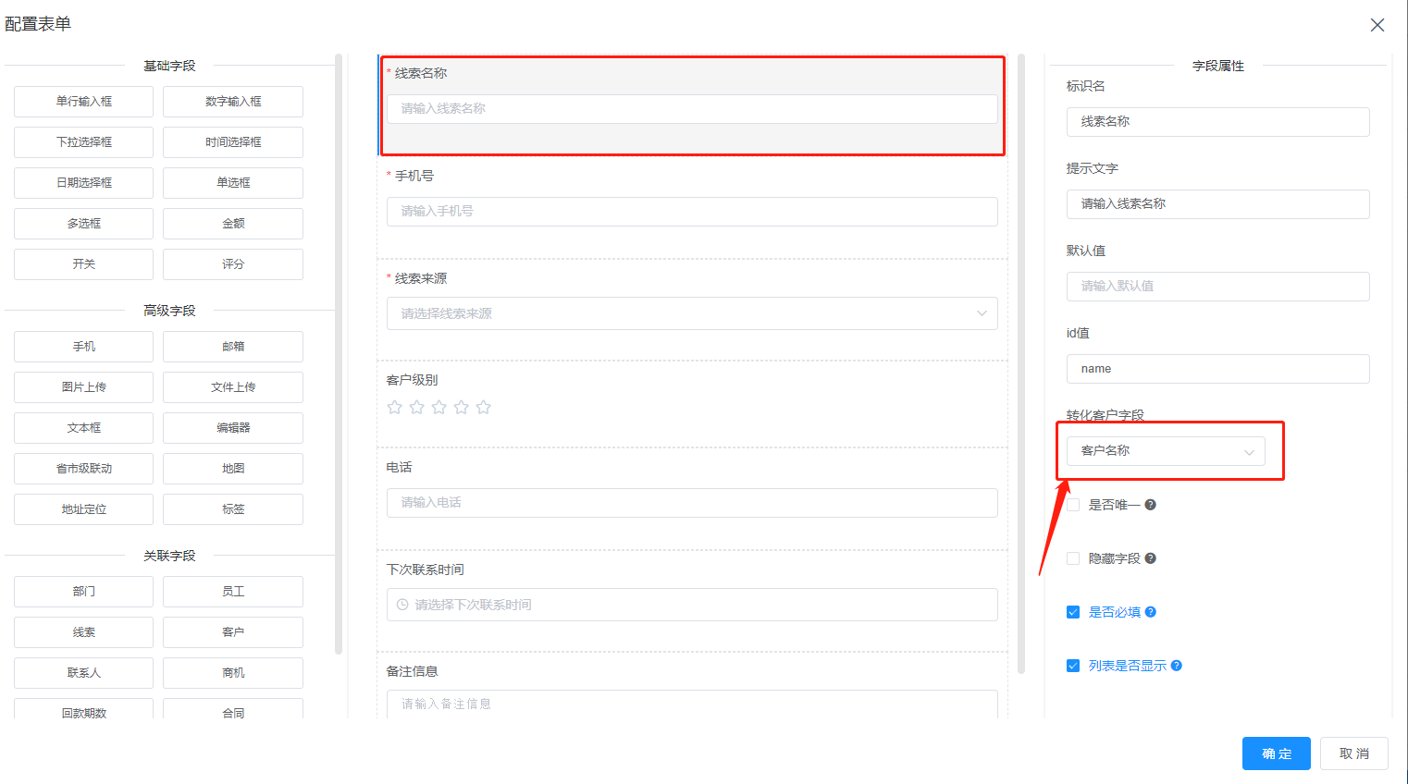The image size is (1408, 784).
Task: Select the fifth star in 客户级别
Action: 484,407
